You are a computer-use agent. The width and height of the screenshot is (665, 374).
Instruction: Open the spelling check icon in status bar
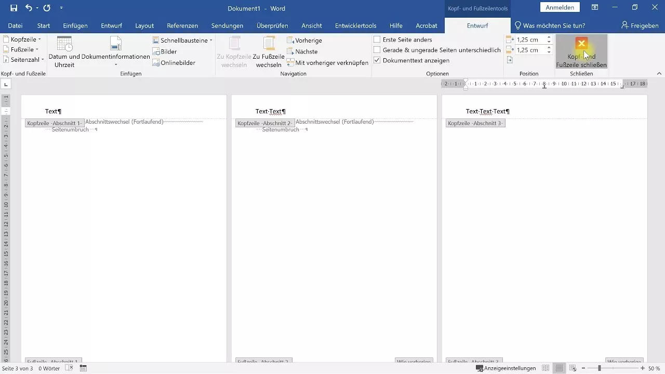click(69, 369)
